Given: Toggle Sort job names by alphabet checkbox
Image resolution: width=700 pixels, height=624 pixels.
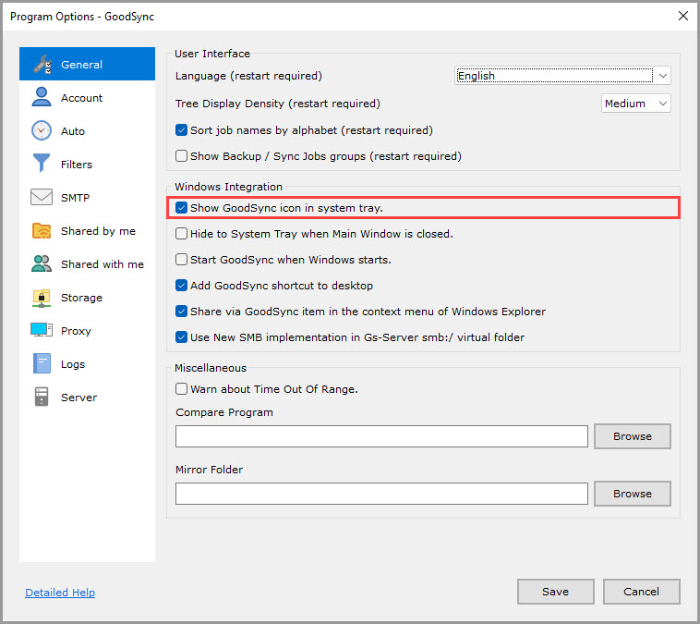Looking at the screenshot, I should (x=181, y=130).
